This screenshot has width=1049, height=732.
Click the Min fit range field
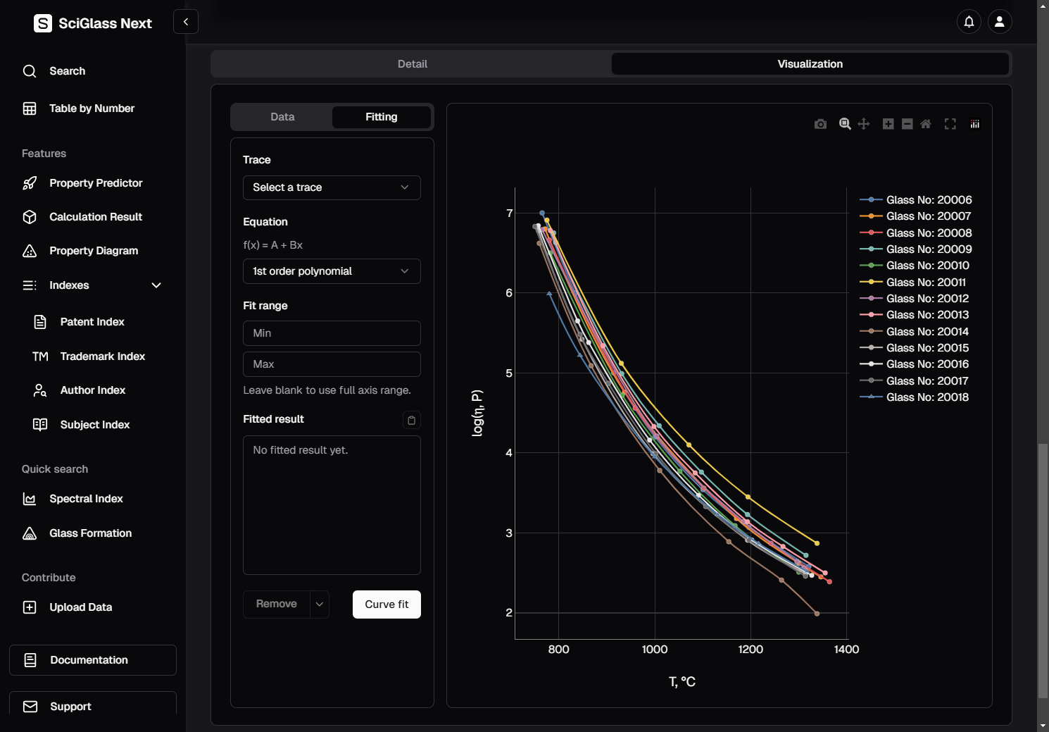click(331, 333)
